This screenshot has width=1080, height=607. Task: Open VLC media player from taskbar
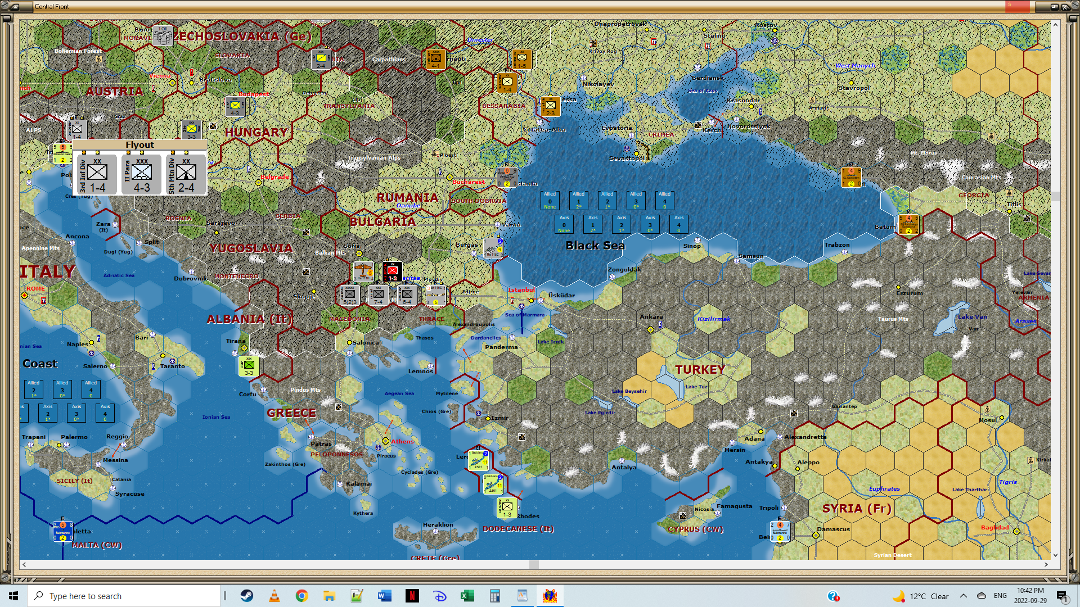(274, 596)
